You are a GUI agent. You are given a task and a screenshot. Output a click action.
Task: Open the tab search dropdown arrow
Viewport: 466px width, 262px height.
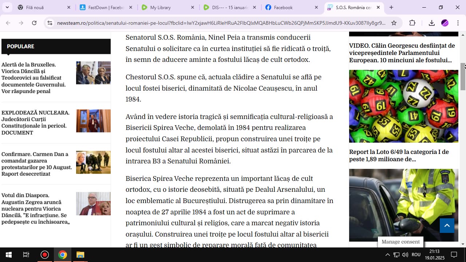7,7
